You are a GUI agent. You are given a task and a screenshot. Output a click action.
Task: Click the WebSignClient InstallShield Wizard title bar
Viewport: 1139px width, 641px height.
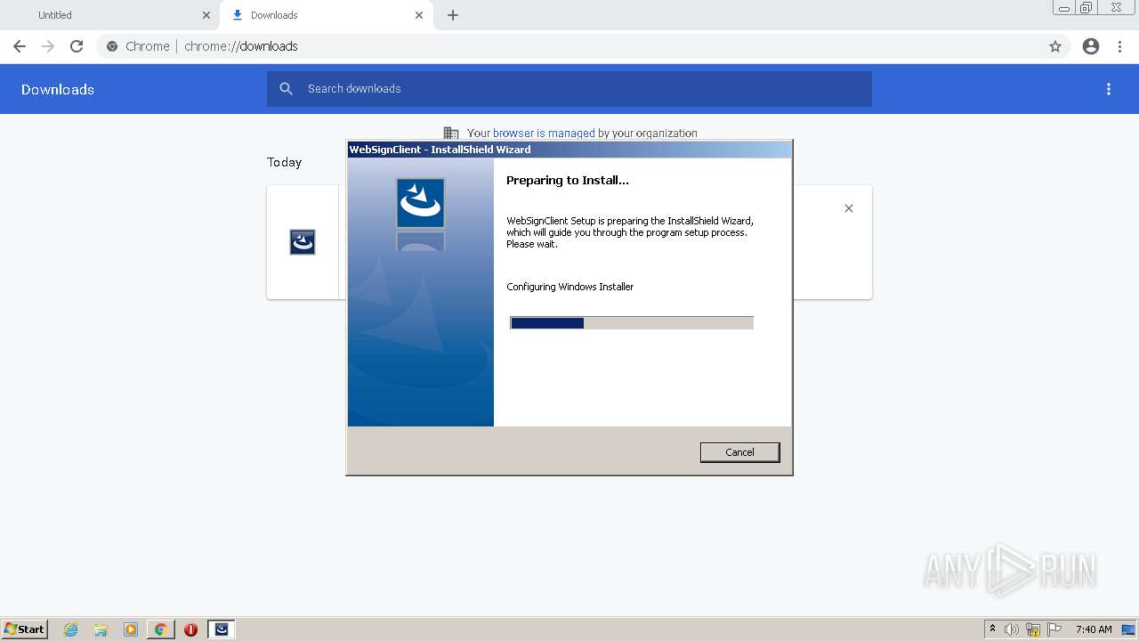click(x=569, y=150)
